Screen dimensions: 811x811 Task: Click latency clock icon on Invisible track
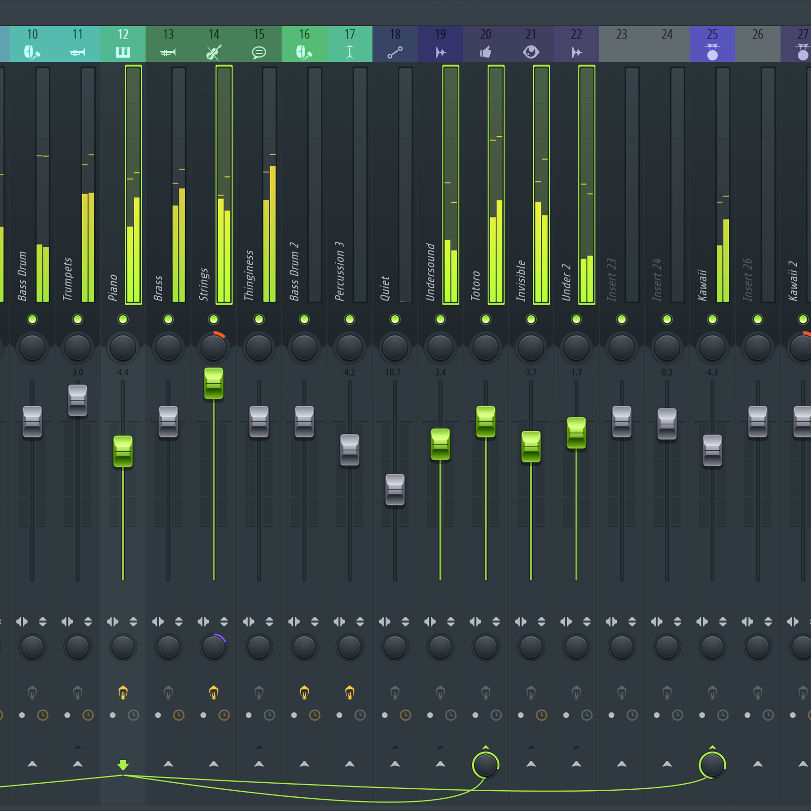pyautogui.click(x=541, y=715)
